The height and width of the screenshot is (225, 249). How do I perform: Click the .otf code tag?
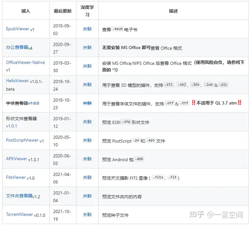click(169, 103)
